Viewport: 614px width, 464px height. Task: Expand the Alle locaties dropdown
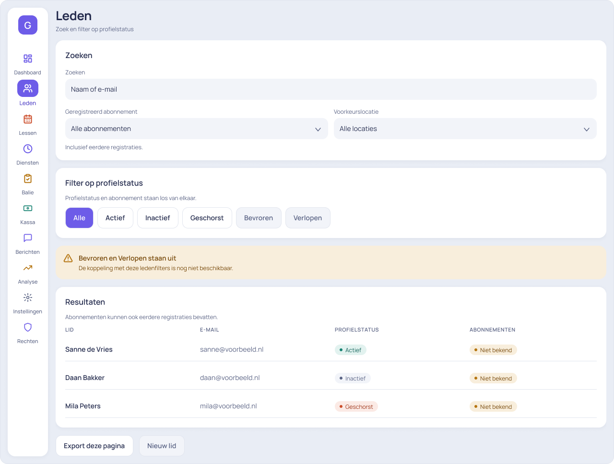coord(465,129)
